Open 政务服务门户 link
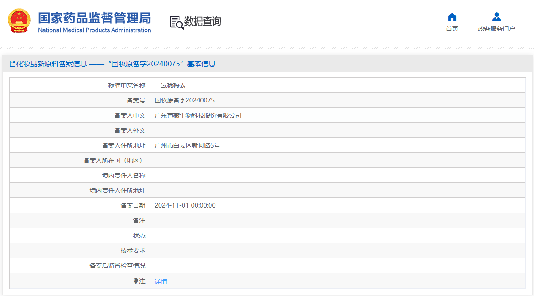The height and width of the screenshot is (296, 534). tap(496, 29)
